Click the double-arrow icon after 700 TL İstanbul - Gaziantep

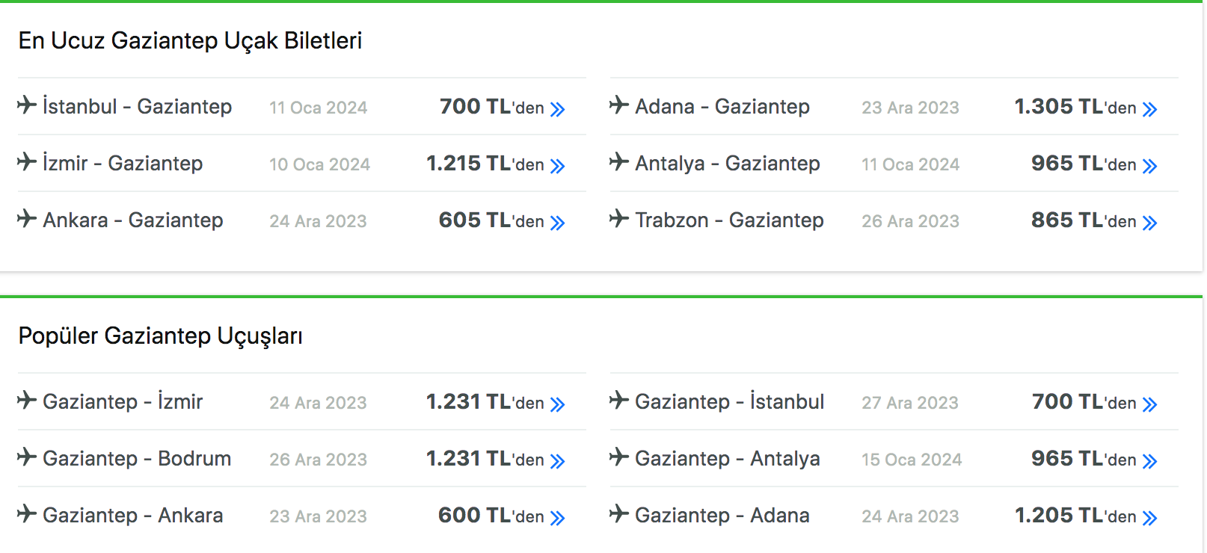(557, 109)
